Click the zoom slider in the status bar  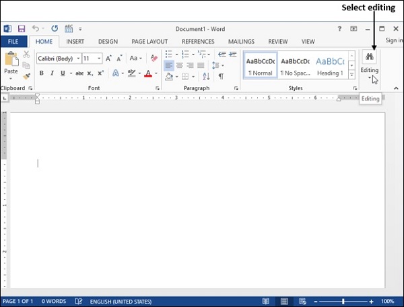(x=343, y=301)
